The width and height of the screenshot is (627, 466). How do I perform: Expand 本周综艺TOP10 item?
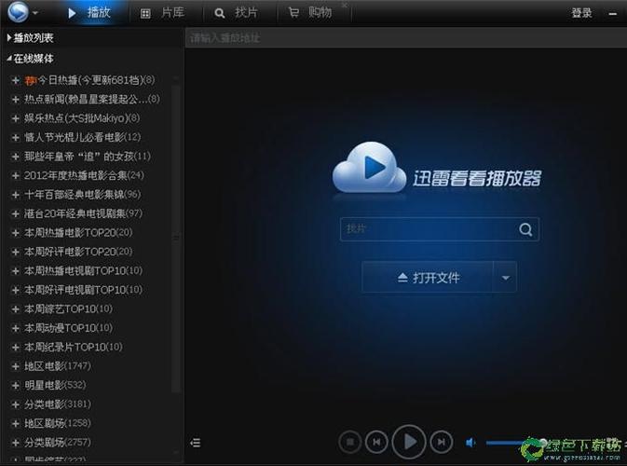(x=16, y=309)
